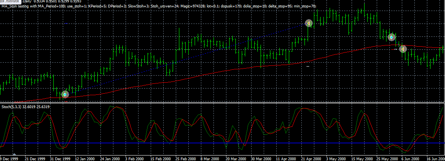
Task: Click the 12 Jan 2000 date label
Action: click(x=85, y=158)
